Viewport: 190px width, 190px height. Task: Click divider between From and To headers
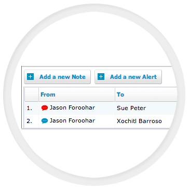pyautogui.click(x=115, y=94)
